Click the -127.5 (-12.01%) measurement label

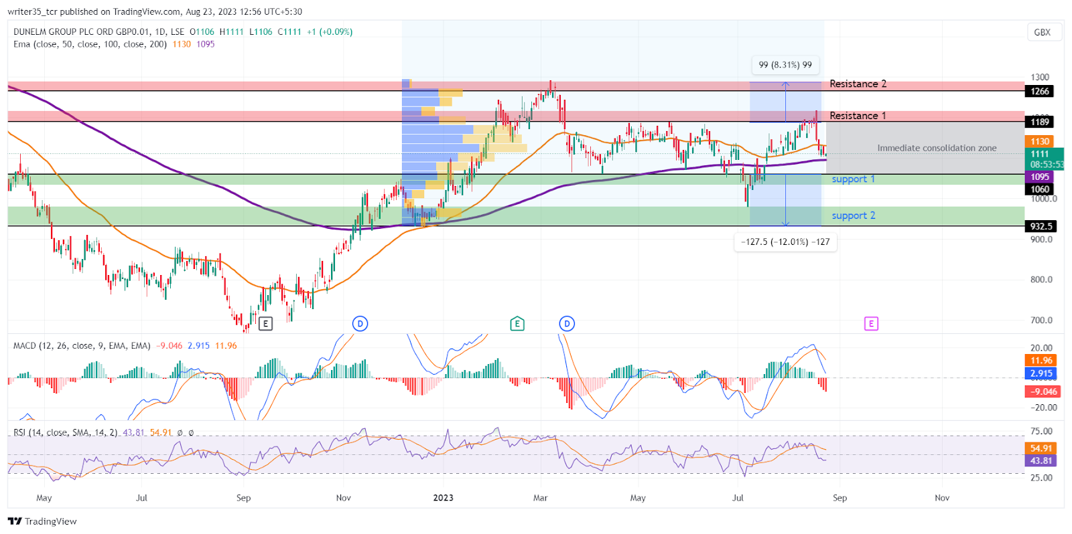[x=785, y=242]
